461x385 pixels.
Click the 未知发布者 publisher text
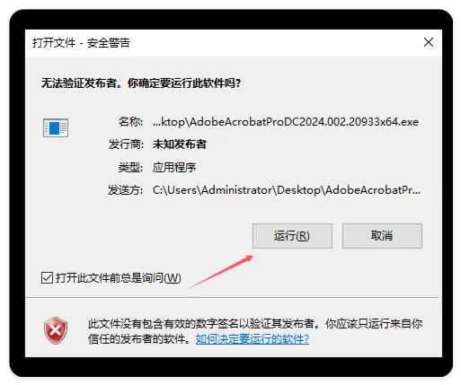click(x=180, y=144)
